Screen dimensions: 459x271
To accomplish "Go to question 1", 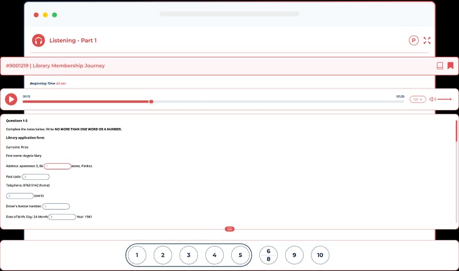I will click(x=137, y=255).
